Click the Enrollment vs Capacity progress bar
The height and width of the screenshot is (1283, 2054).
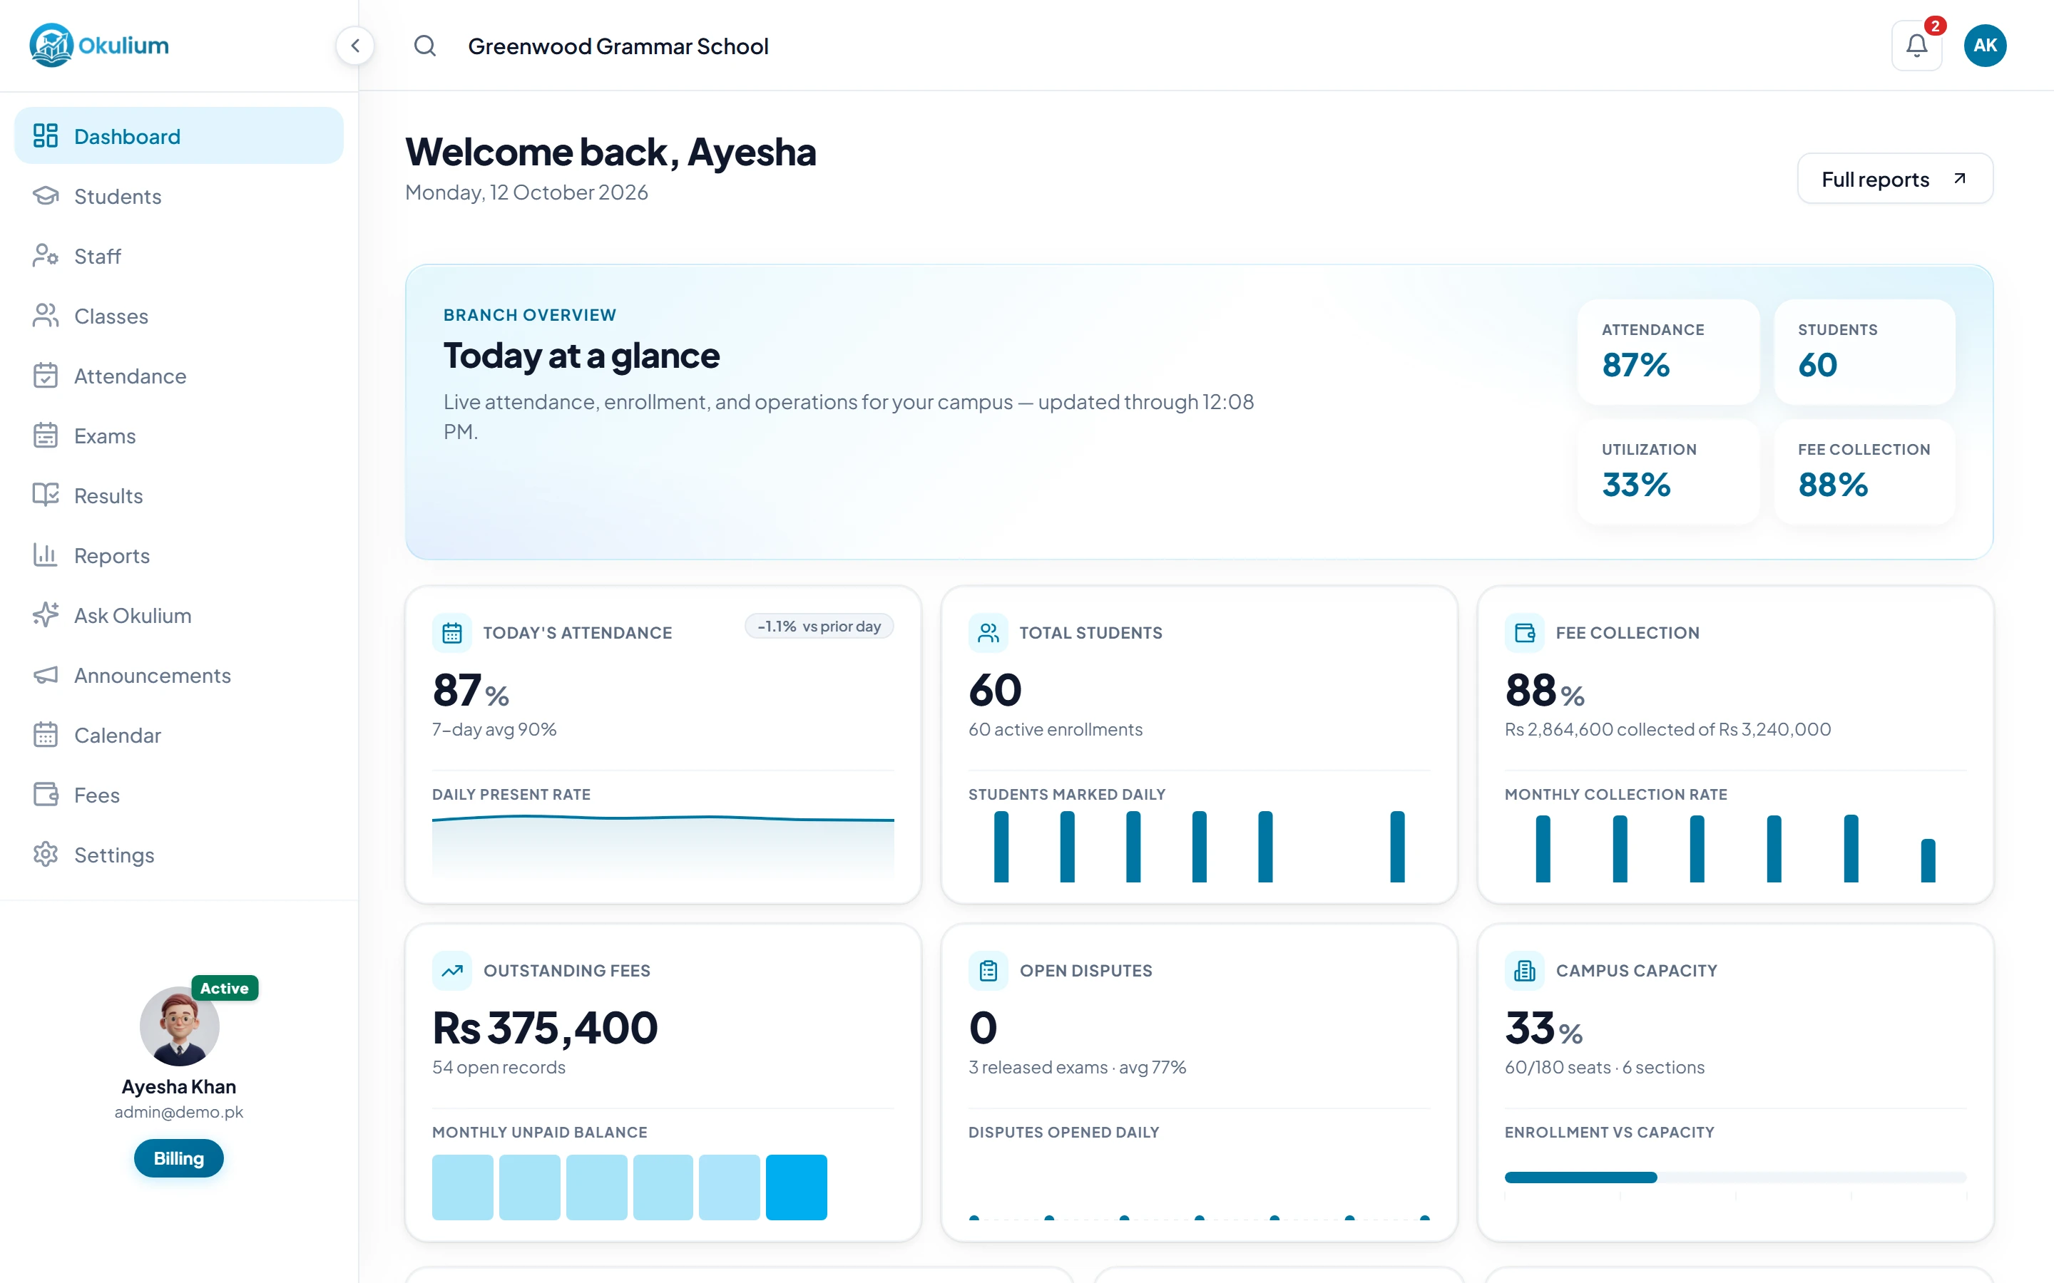click(x=1735, y=1177)
